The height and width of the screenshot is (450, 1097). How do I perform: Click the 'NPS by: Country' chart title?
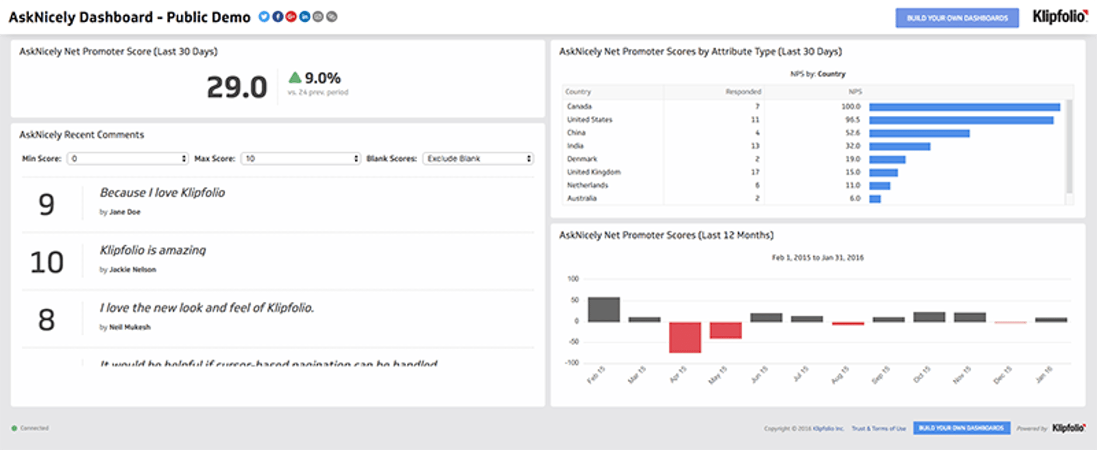click(x=818, y=74)
